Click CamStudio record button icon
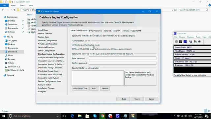The image size is (211, 119). pos(176,42)
